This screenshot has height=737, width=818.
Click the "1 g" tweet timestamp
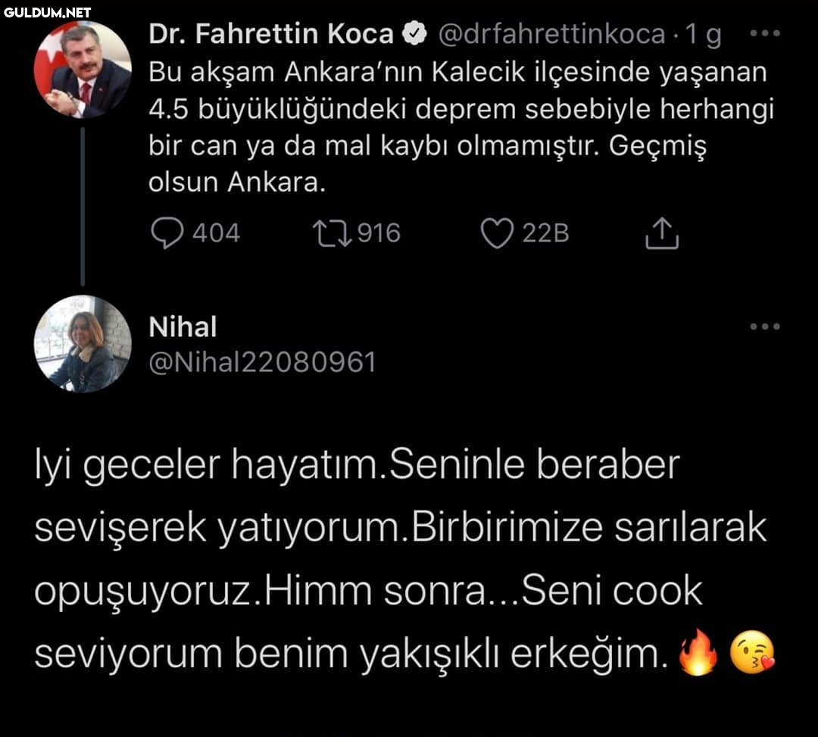703,34
